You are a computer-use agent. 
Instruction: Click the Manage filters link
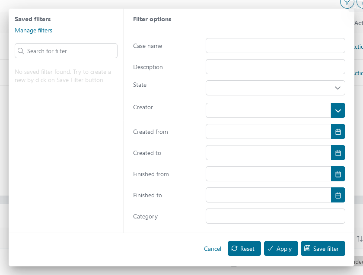[x=34, y=30]
